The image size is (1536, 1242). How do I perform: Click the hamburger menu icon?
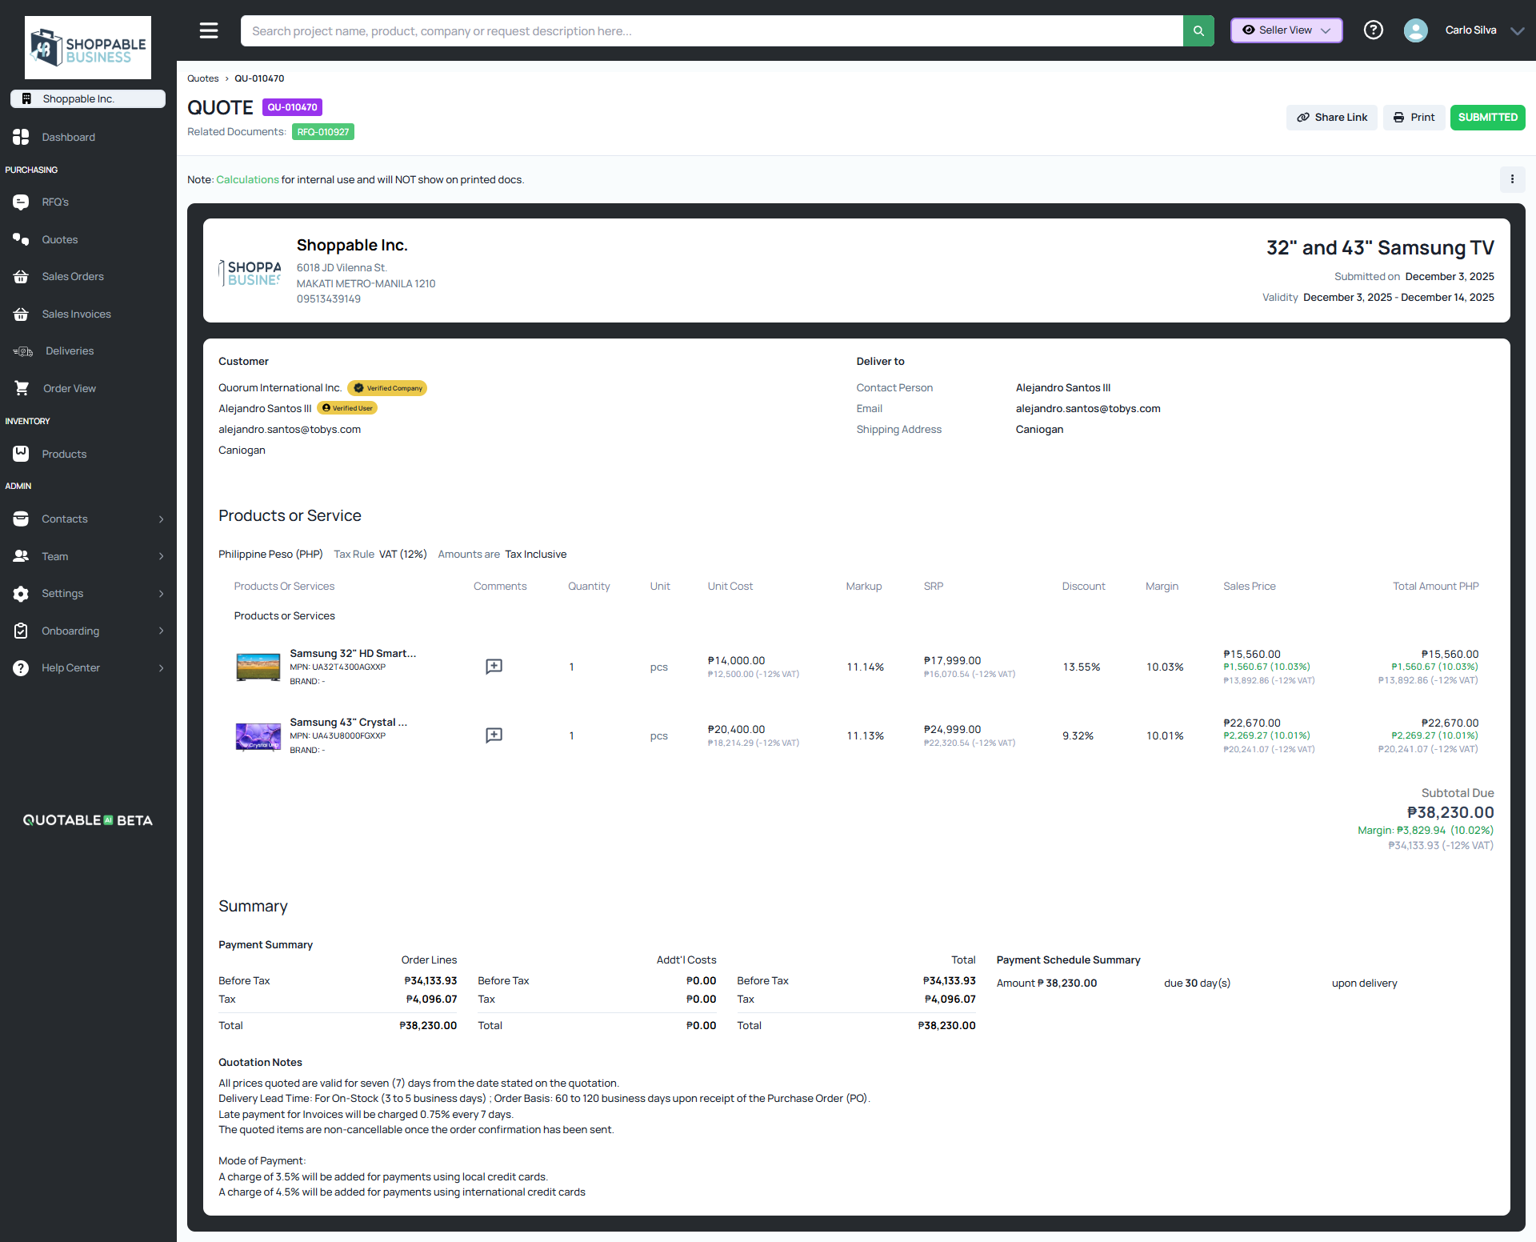point(209,30)
